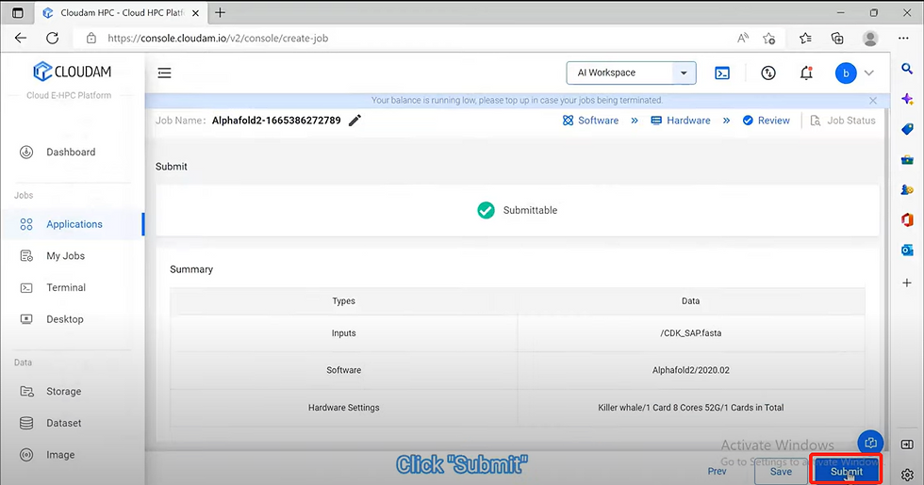Open My Jobs section
924x485 pixels.
tap(65, 256)
